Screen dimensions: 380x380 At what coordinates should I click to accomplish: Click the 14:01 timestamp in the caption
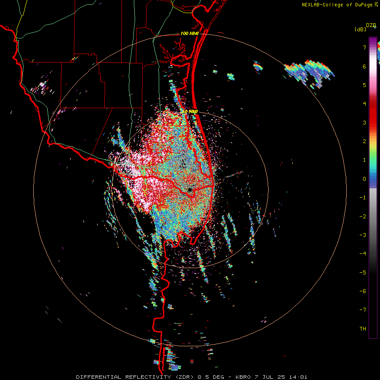tap(299, 377)
